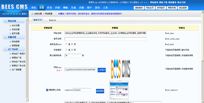
Task: Open the 内容 menu
Action: point(58,8)
